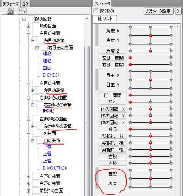Expand the 左耳の曲面 node

tap(28, 183)
